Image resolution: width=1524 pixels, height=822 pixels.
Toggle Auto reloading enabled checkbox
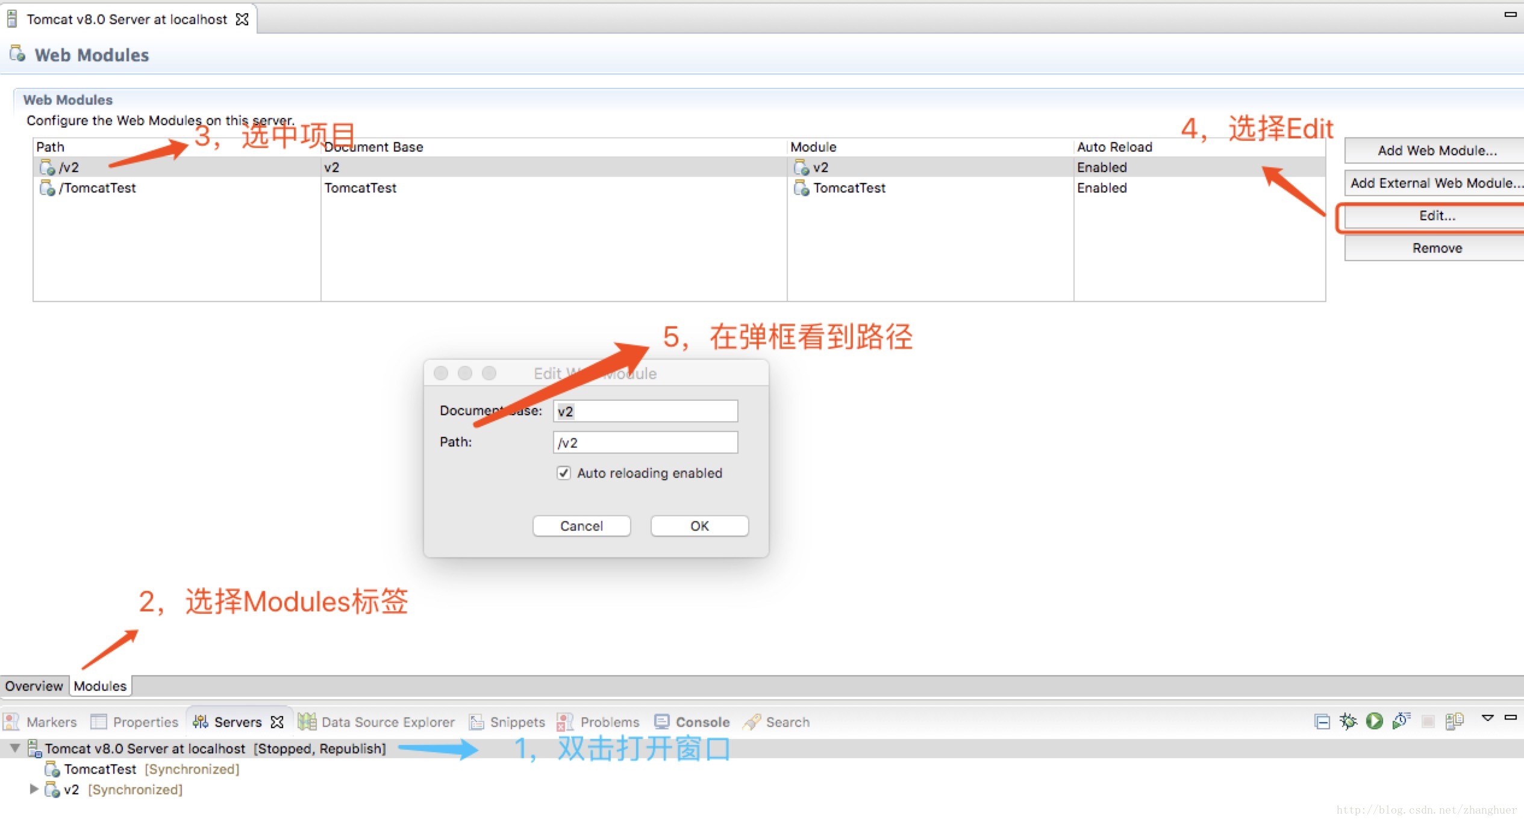563,473
